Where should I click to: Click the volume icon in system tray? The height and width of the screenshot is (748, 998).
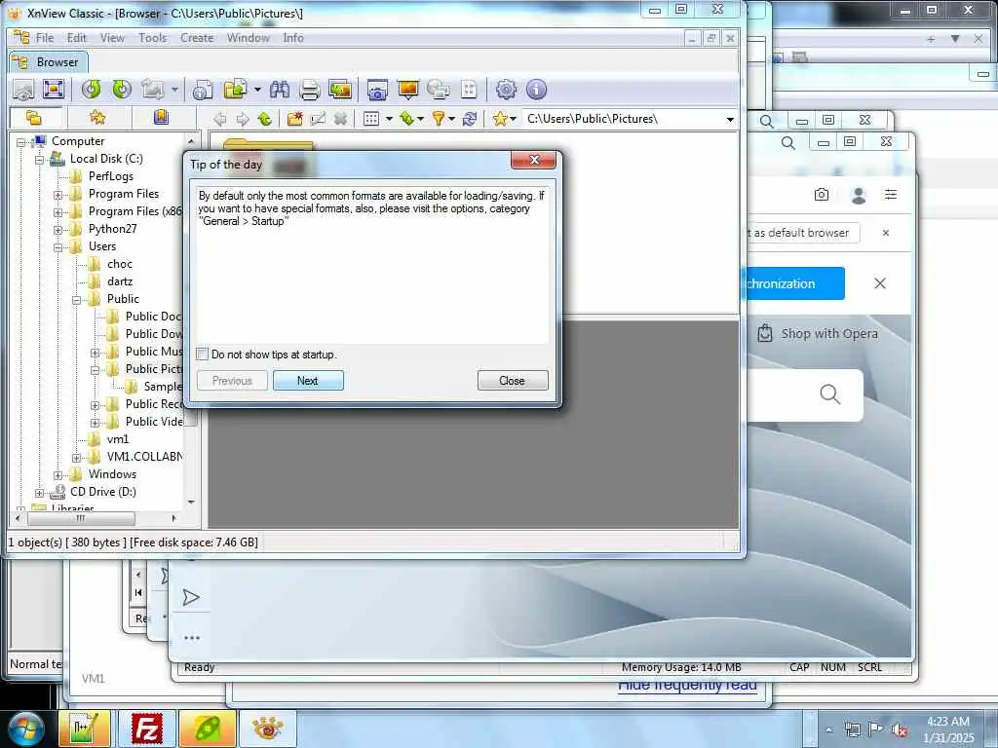click(x=900, y=729)
